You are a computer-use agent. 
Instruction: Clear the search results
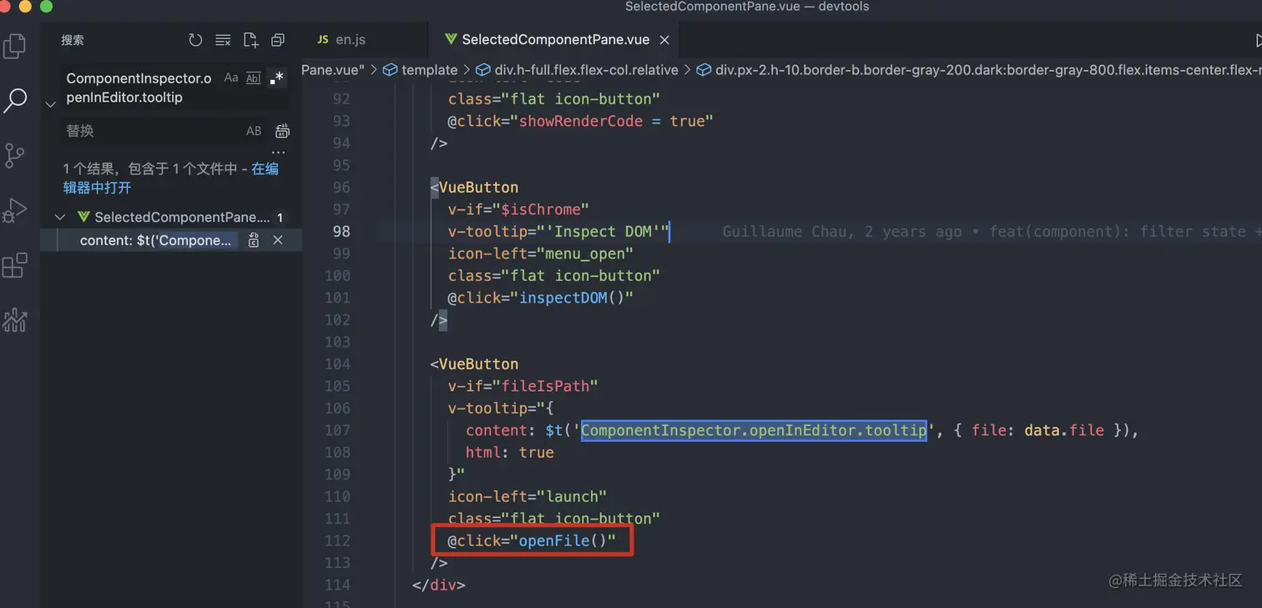coord(223,40)
